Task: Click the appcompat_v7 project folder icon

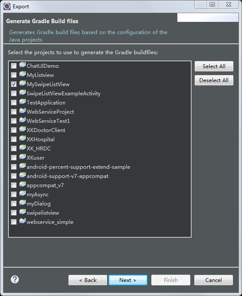Action: 22,184
